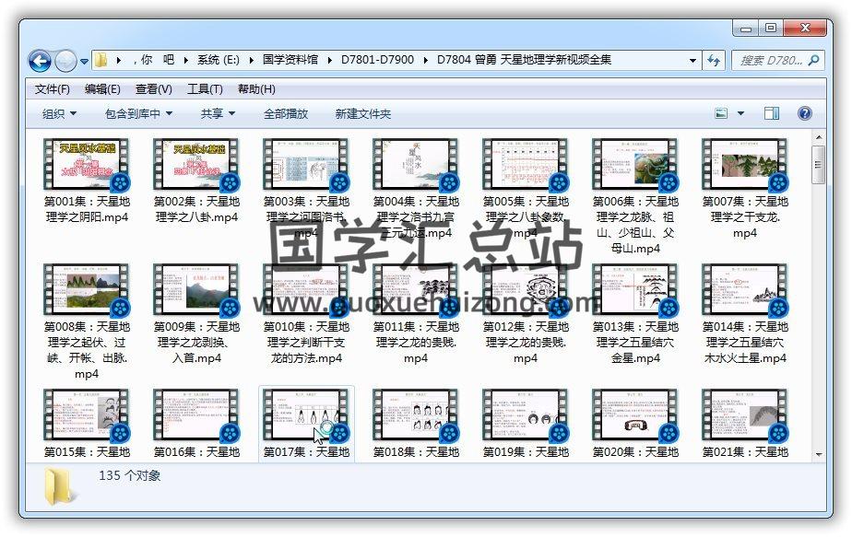
Task: Click the 全部播放 button
Action: [286, 113]
